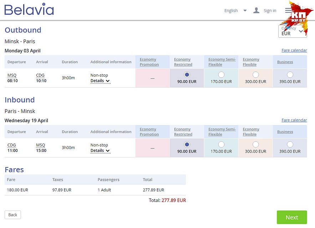Click the Sign in link

click(270, 10)
